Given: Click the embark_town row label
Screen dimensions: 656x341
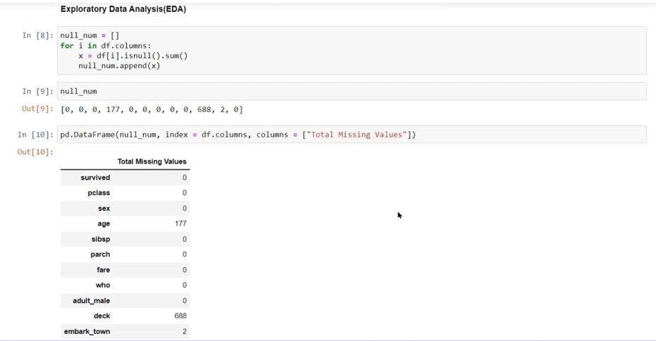Looking at the screenshot, I should click(x=86, y=332).
